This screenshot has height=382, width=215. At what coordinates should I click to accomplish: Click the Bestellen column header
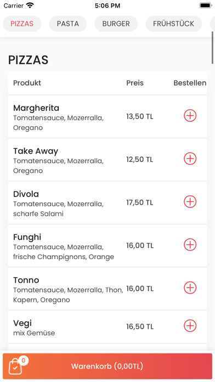pyautogui.click(x=190, y=83)
